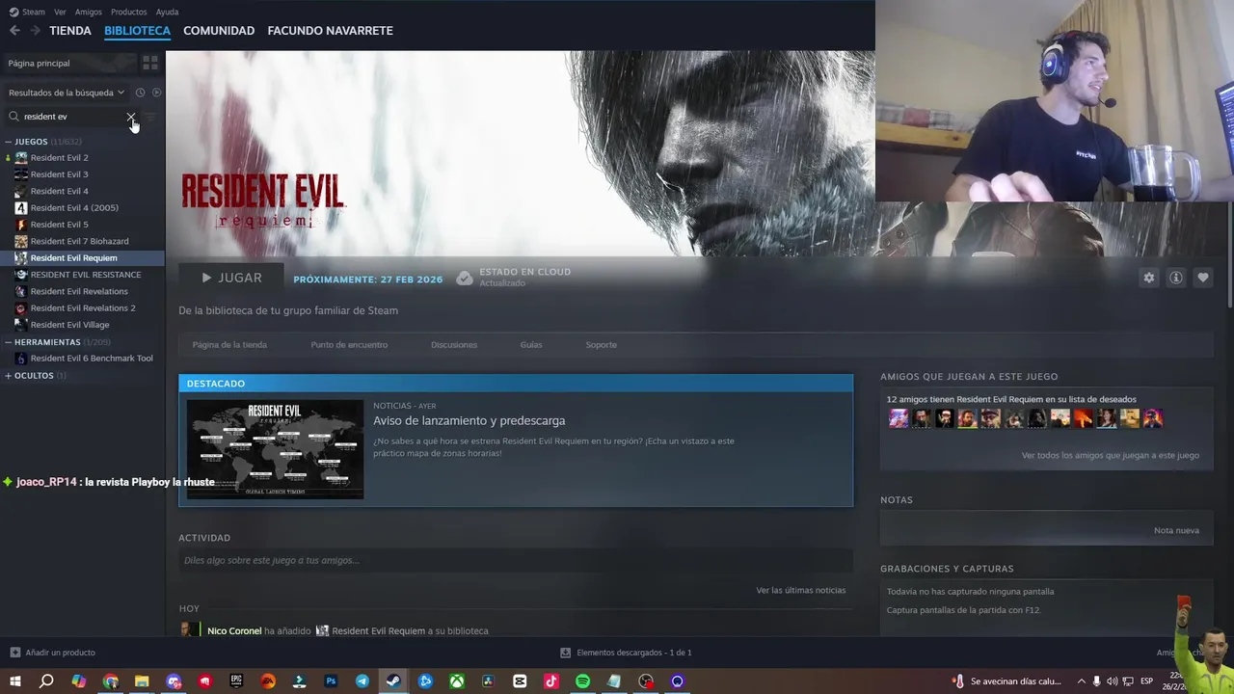Screen dimensions: 1234x694
Task: Click the add product plus icon
Action: pyautogui.click(x=14, y=653)
